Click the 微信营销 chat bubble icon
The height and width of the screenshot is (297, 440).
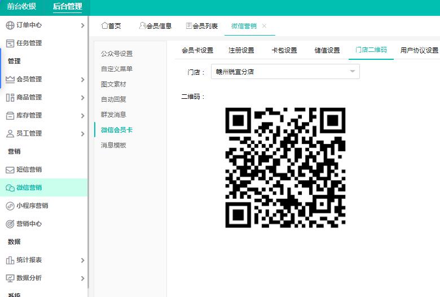10,187
